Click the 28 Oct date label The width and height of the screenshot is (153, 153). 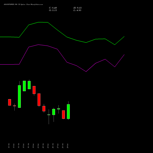pos(63,146)
